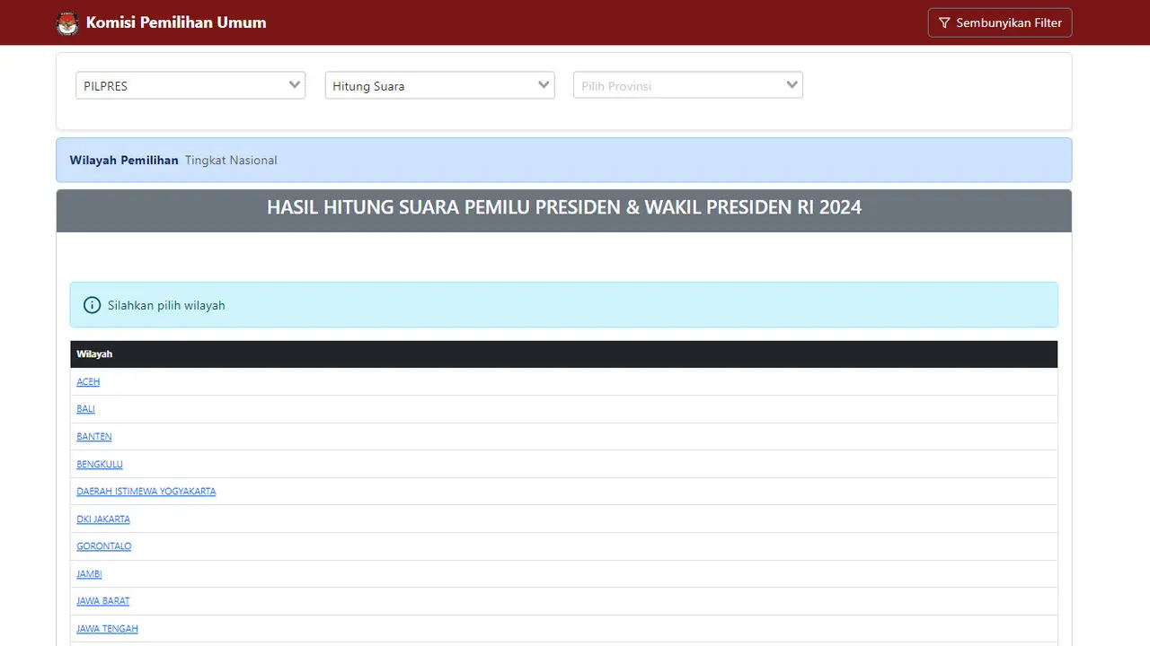
Task: Open BENGKULU province results
Action: click(x=99, y=464)
